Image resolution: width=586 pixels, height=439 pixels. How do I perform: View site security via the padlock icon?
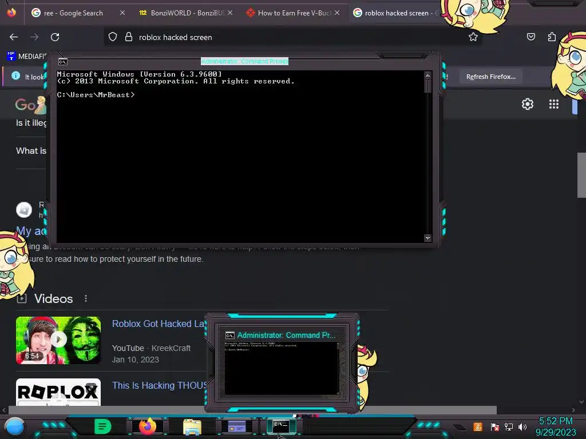(129, 37)
